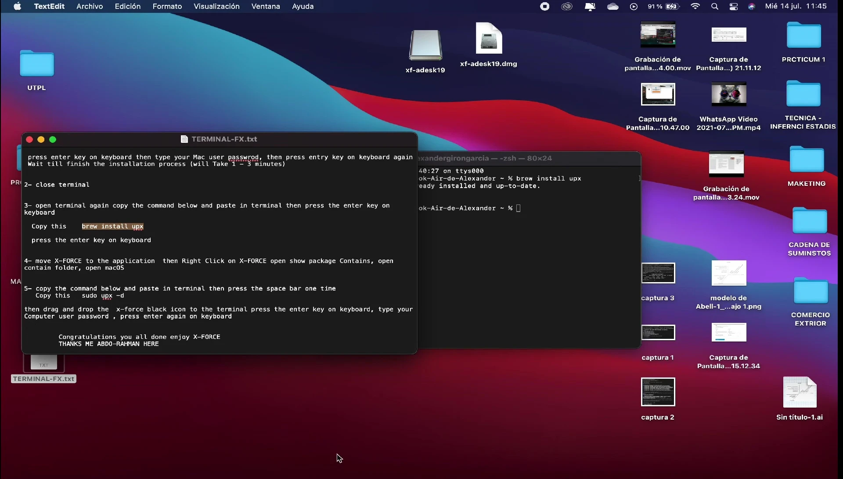Screen dimensions: 843x479
Task: Minimize the TERMINAL-FX.txt window
Action: (41, 139)
